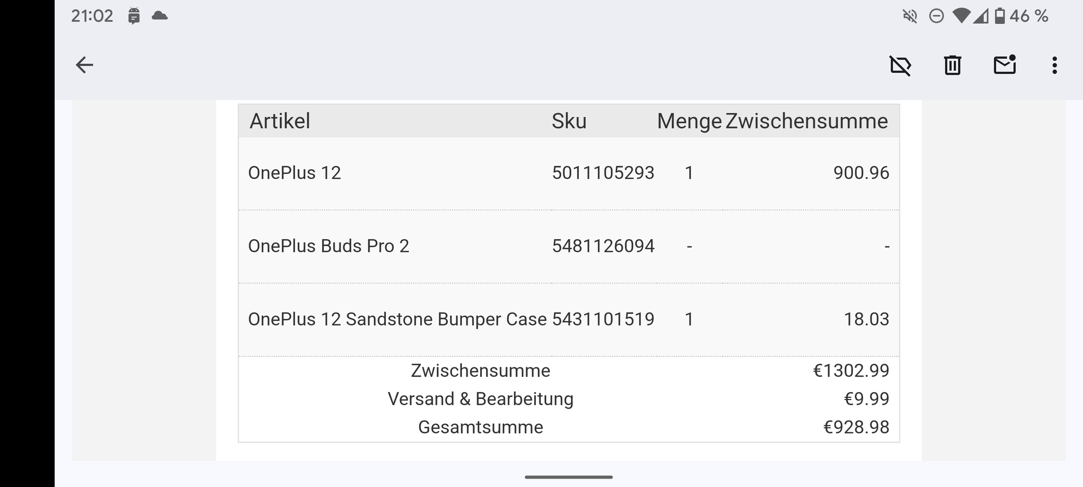Tap the home gesture bar at bottom
1083x487 pixels.
tap(569, 477)
